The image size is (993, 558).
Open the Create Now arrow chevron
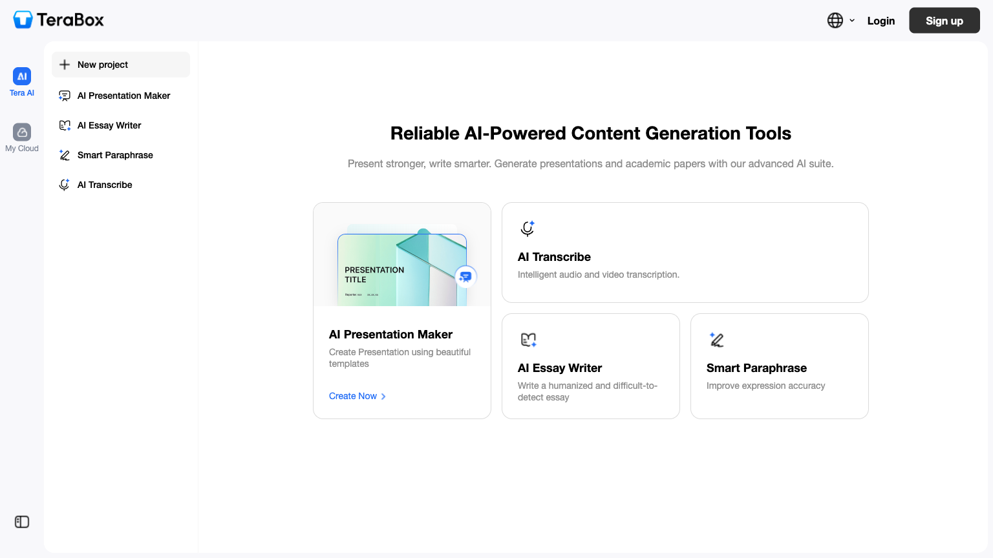tap(383, 396)
